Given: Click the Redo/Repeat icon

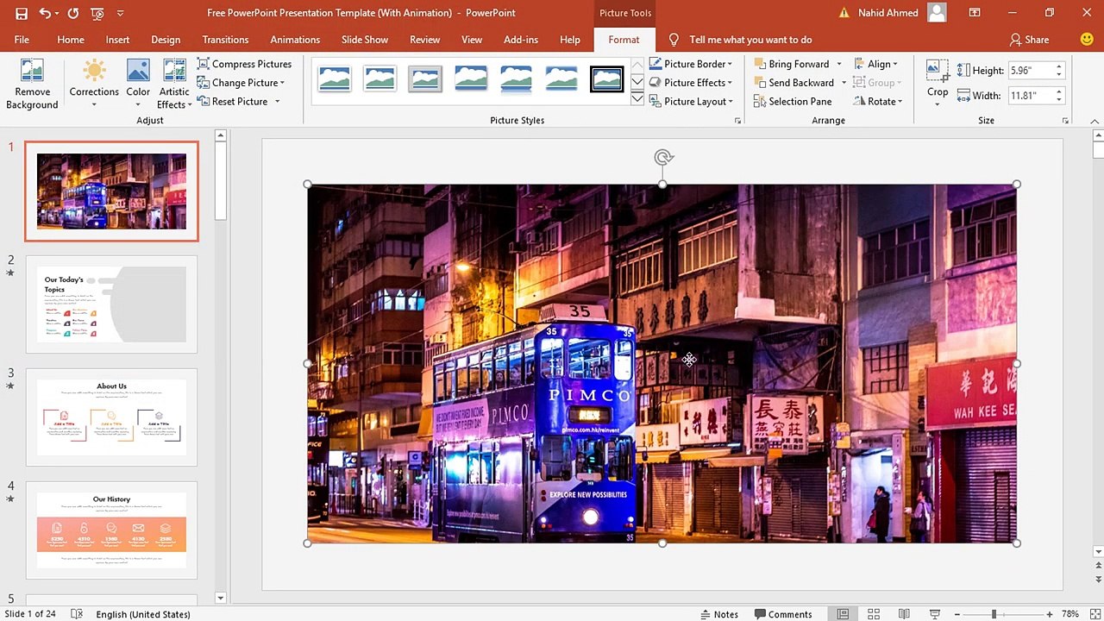Looking at the screenshot, I should click(73, 13).
